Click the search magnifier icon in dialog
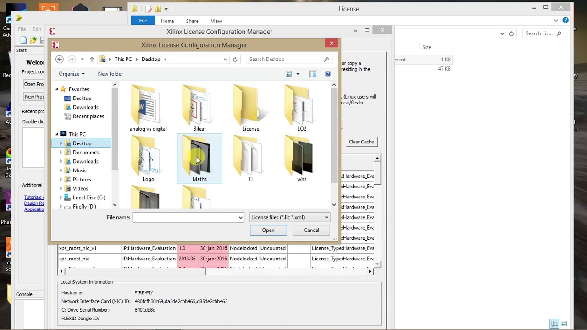 [327, 59]
